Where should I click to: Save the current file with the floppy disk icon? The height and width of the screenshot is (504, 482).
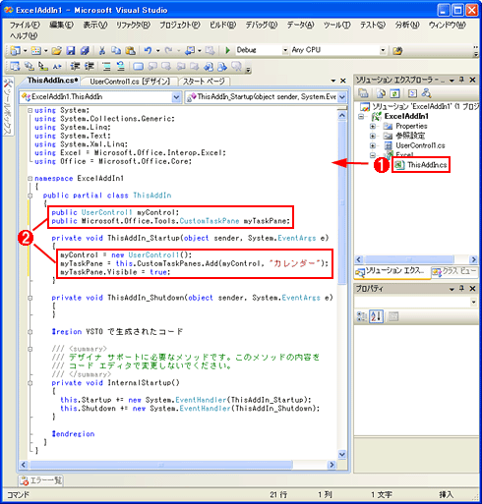71,50
